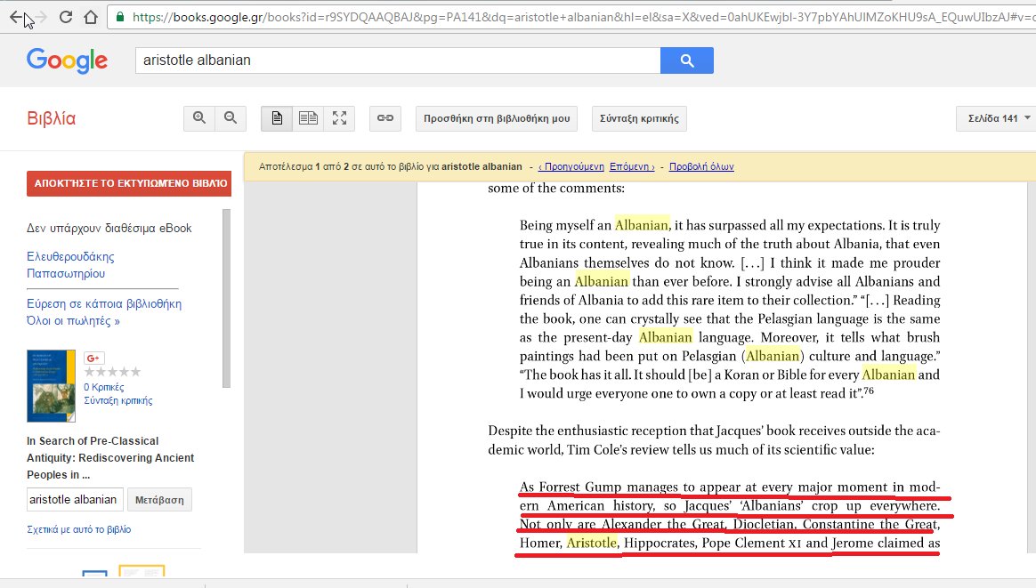Click the browser forward arrow
Image resolution: width=1036 pixels, height=588 pixels.
[x=41, y=17]
